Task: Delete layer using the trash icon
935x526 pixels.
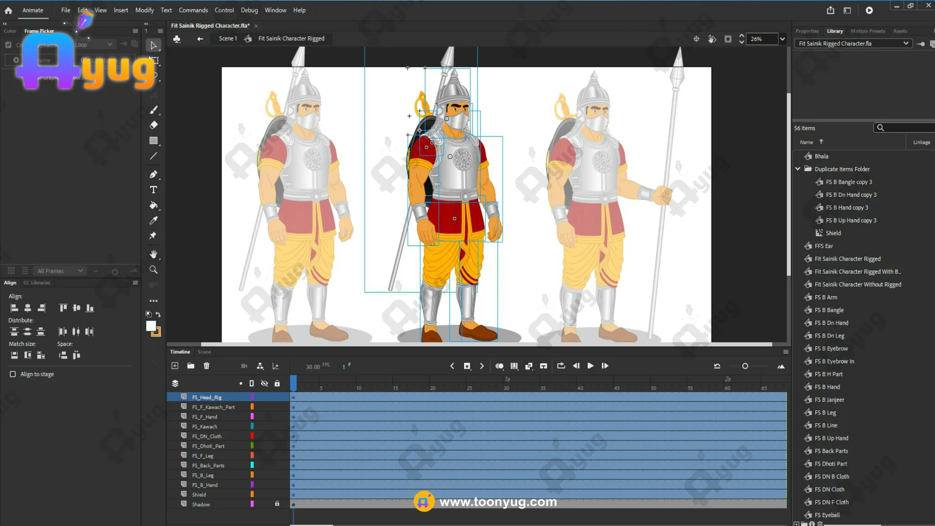Action: tap(206, 366)
